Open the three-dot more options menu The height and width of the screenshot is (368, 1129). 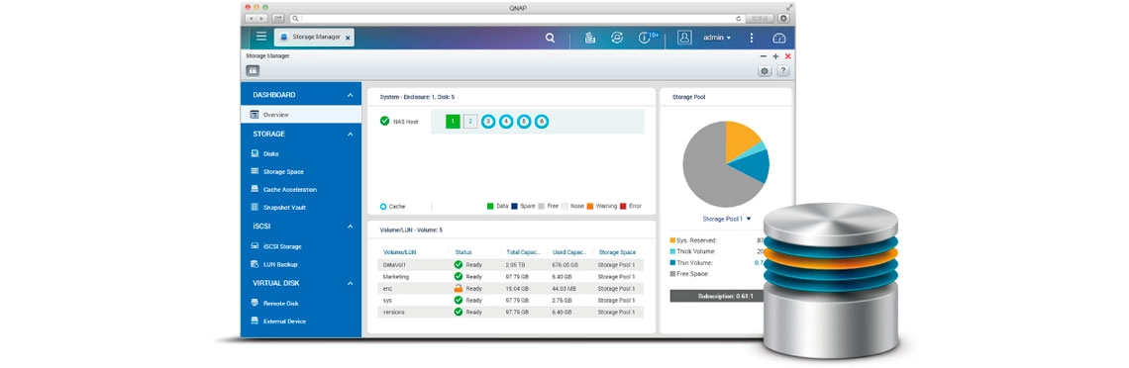click(x=752, y=38)
